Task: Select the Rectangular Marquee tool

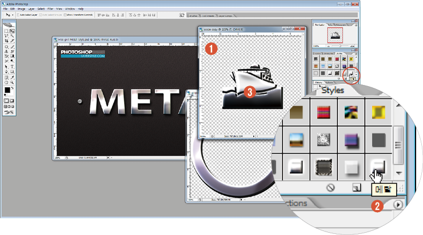Action: 7,31
